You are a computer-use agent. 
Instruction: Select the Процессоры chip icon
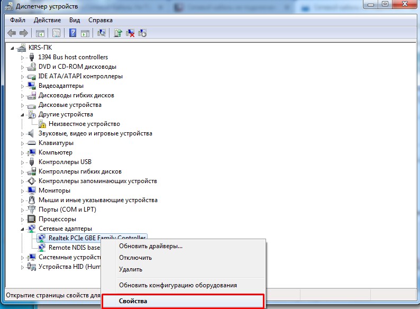32,219
